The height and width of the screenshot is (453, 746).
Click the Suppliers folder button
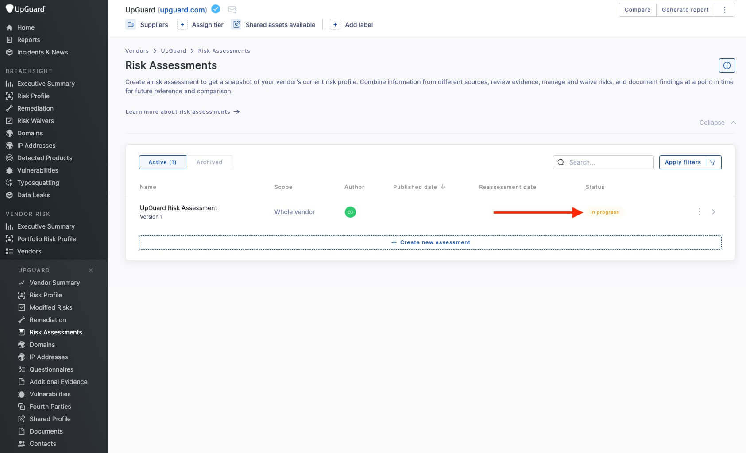[x=147, y=25]
